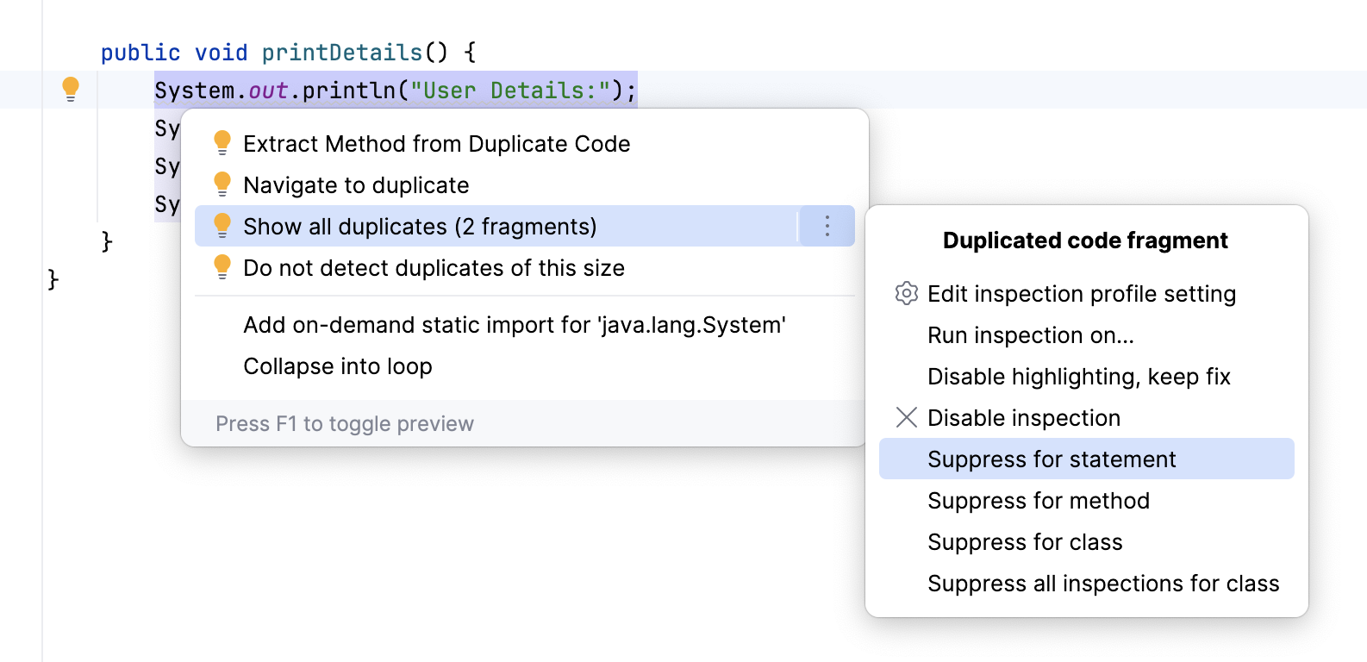Open the three-dot submenu for Show all duplicates

pyautogui.click(x=827, y=226)
